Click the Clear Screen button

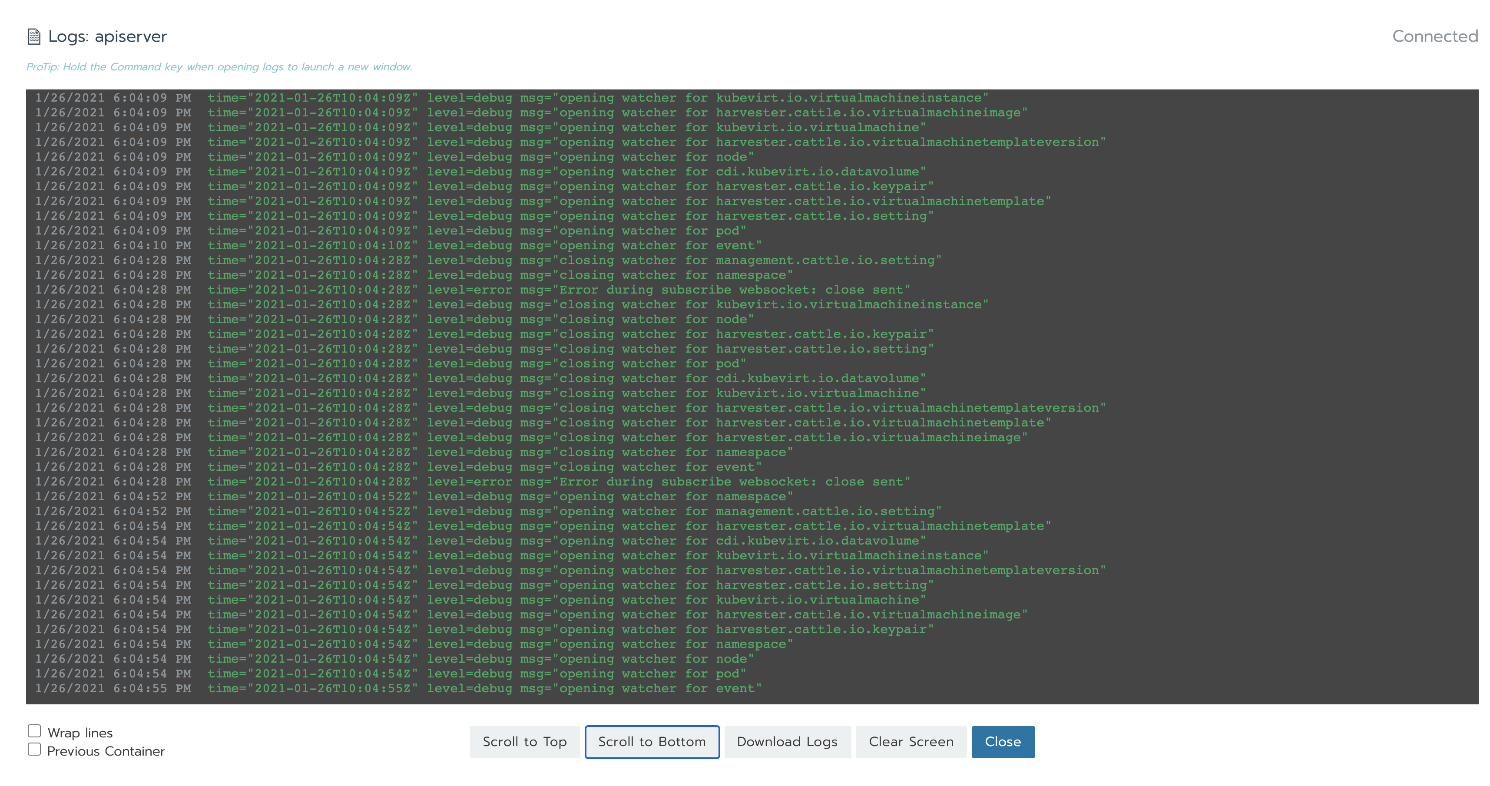click(911, 741)
